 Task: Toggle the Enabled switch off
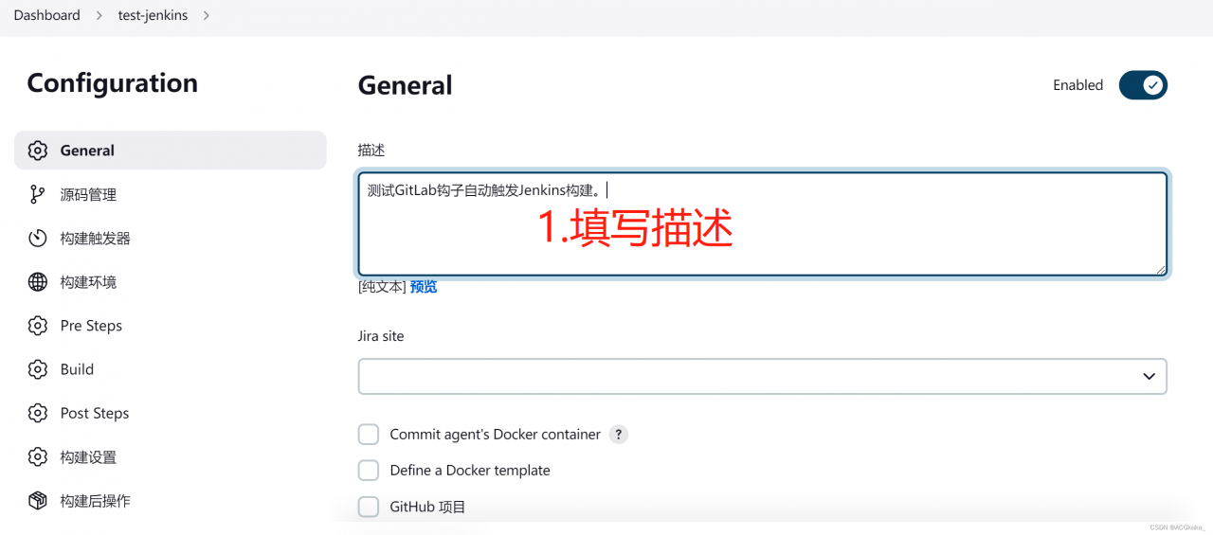[1143, 85]
